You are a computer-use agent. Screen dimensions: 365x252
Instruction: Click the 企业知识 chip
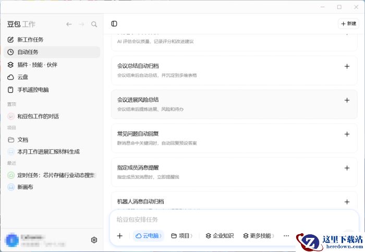[x=220, y=236]
